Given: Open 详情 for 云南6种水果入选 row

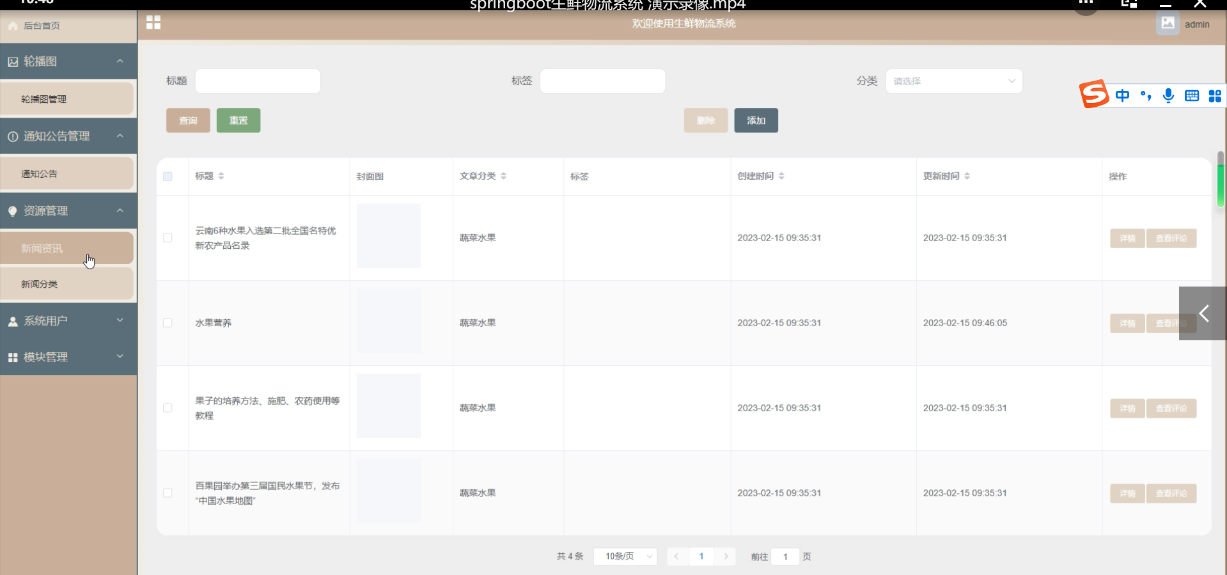Looking at the screenshot, I should [1127, 239].
